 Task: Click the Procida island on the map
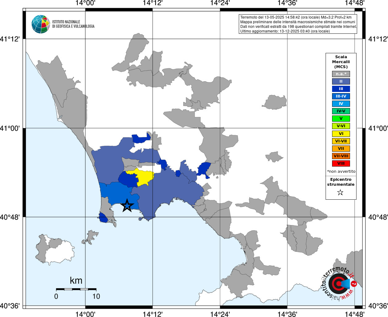pos(90,237)
